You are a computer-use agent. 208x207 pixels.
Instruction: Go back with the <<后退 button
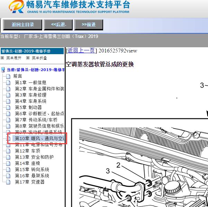pos(58,25)
